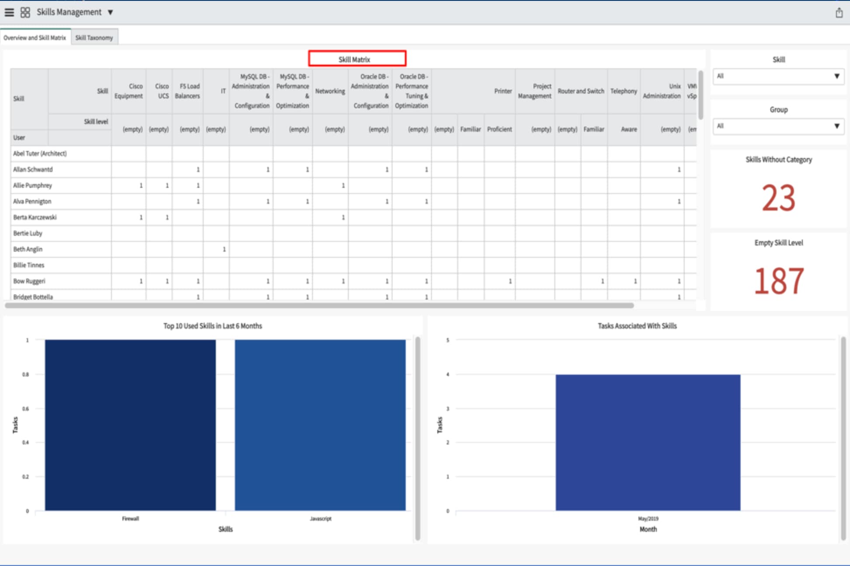The image size is (850, 566).
Task: Click the Skills Without Category value 23
Action: tap(778, 197)
